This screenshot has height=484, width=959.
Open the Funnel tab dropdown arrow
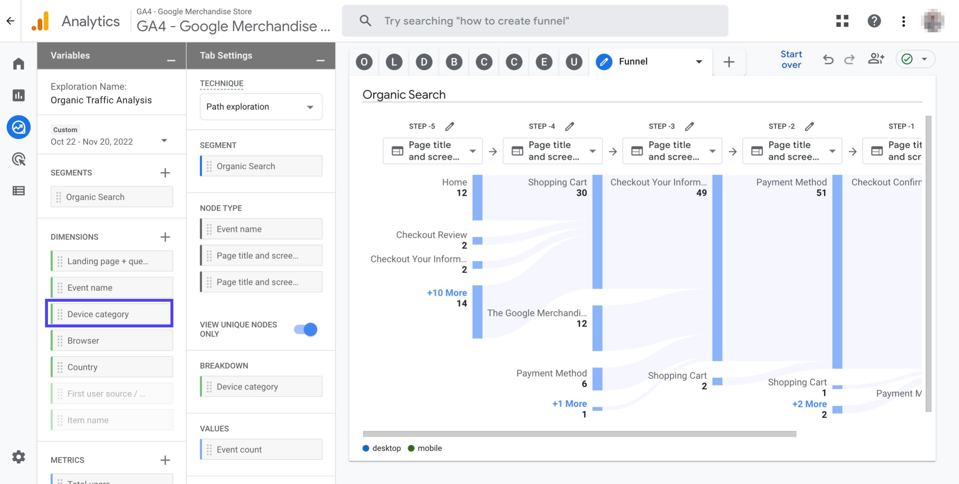click(699, 62)
